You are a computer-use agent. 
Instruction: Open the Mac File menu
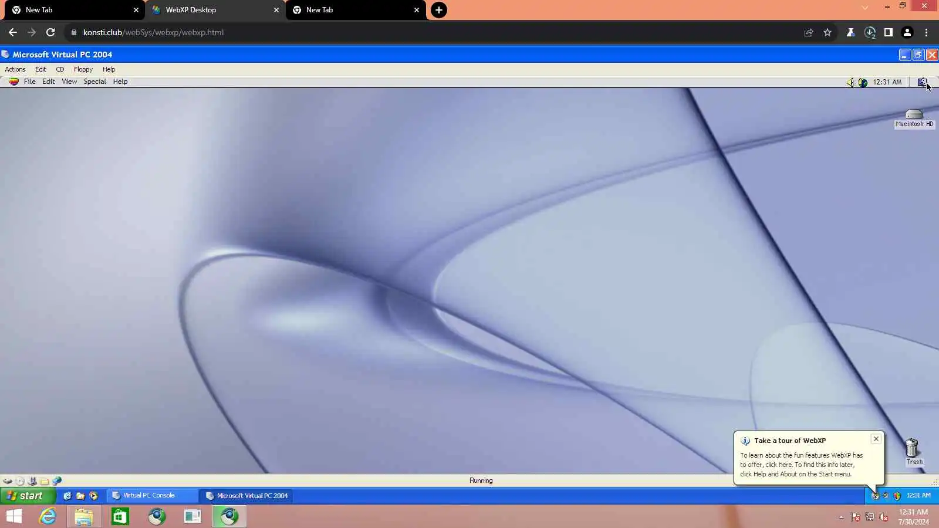coord(30,82)
